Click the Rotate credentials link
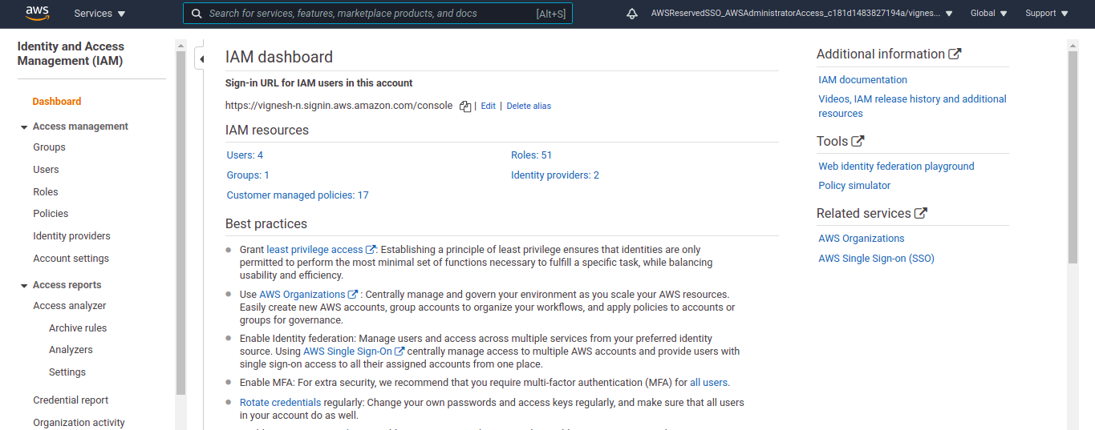Image resolution: width=1095 pixels, height=430 pixels. (x=280, y=403)
